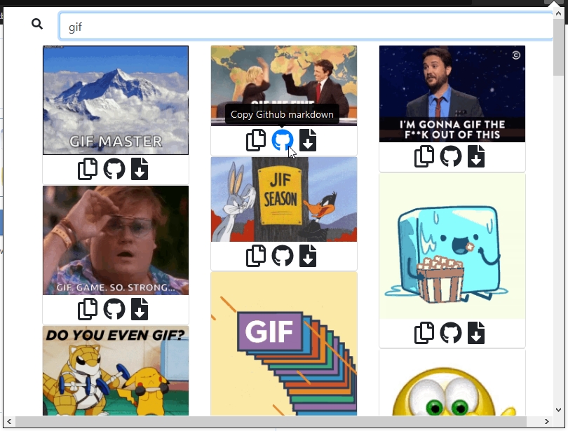
Task: Copy link for the JIF SEASON gif
Action: point(256,256)
